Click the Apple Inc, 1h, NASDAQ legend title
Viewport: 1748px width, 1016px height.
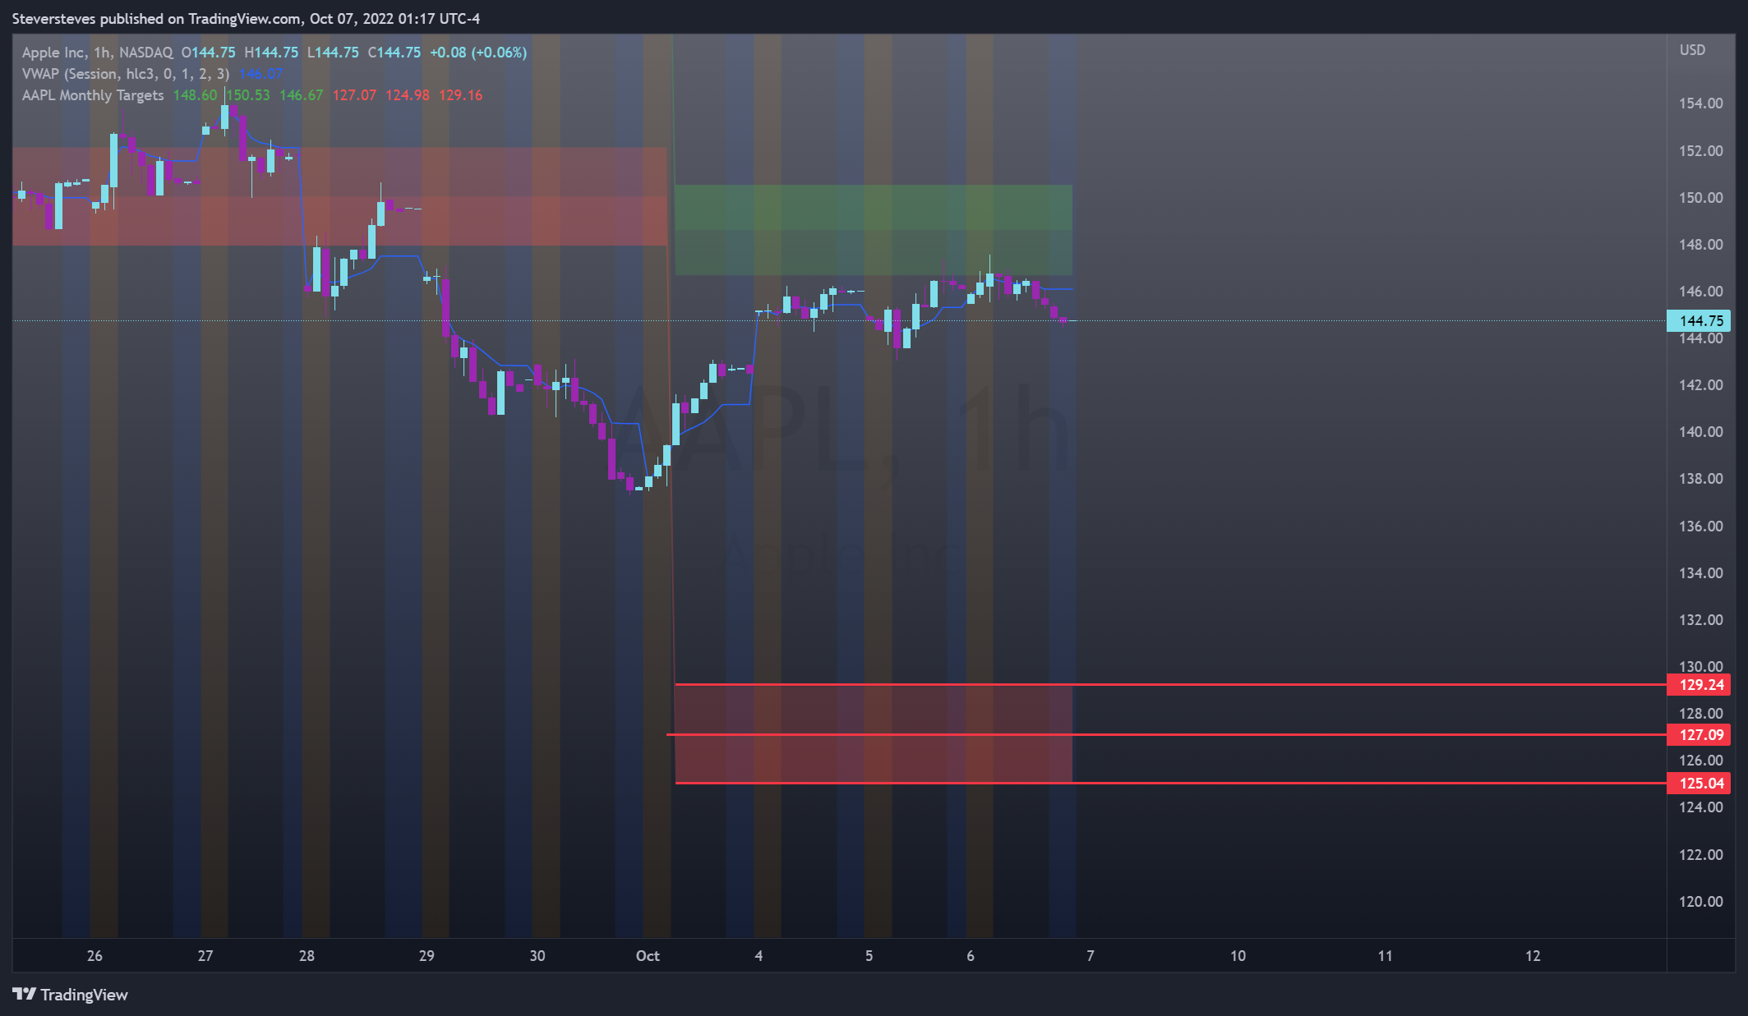pyautogui.click(x=97, y=53)
